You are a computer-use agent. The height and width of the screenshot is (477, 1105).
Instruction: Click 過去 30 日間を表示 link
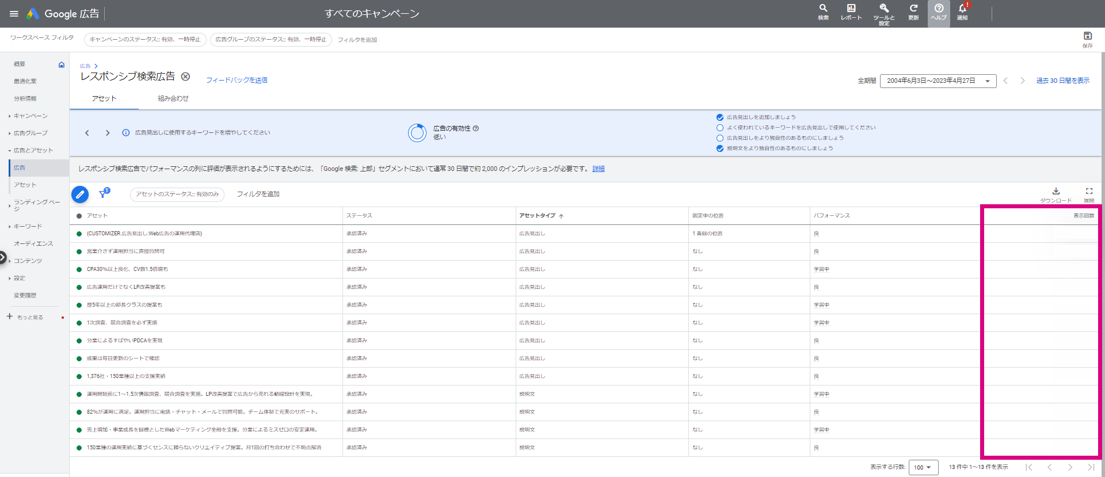(1063, 81)
